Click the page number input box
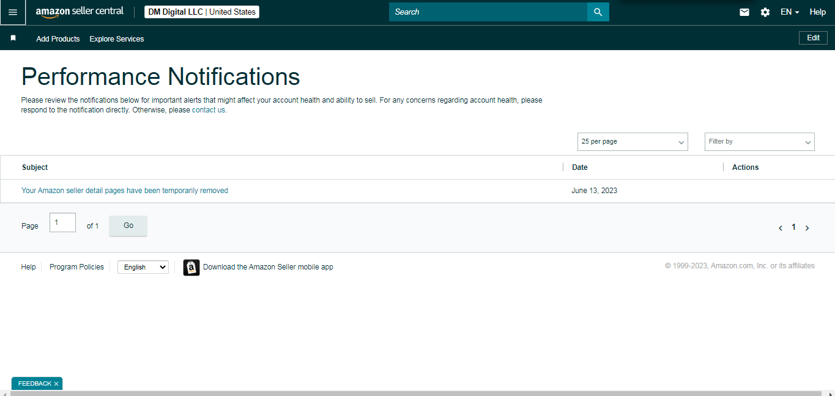 (62, 222)
